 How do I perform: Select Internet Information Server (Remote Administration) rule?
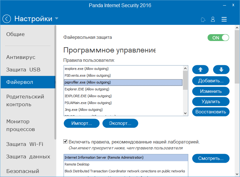(x=126, y=157)
